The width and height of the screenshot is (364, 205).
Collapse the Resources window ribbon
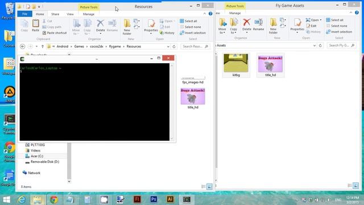point(205,14)
